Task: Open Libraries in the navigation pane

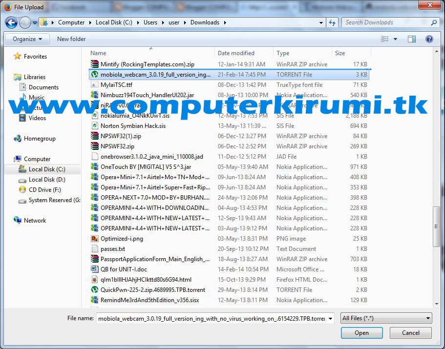Action: coord(34,77)
